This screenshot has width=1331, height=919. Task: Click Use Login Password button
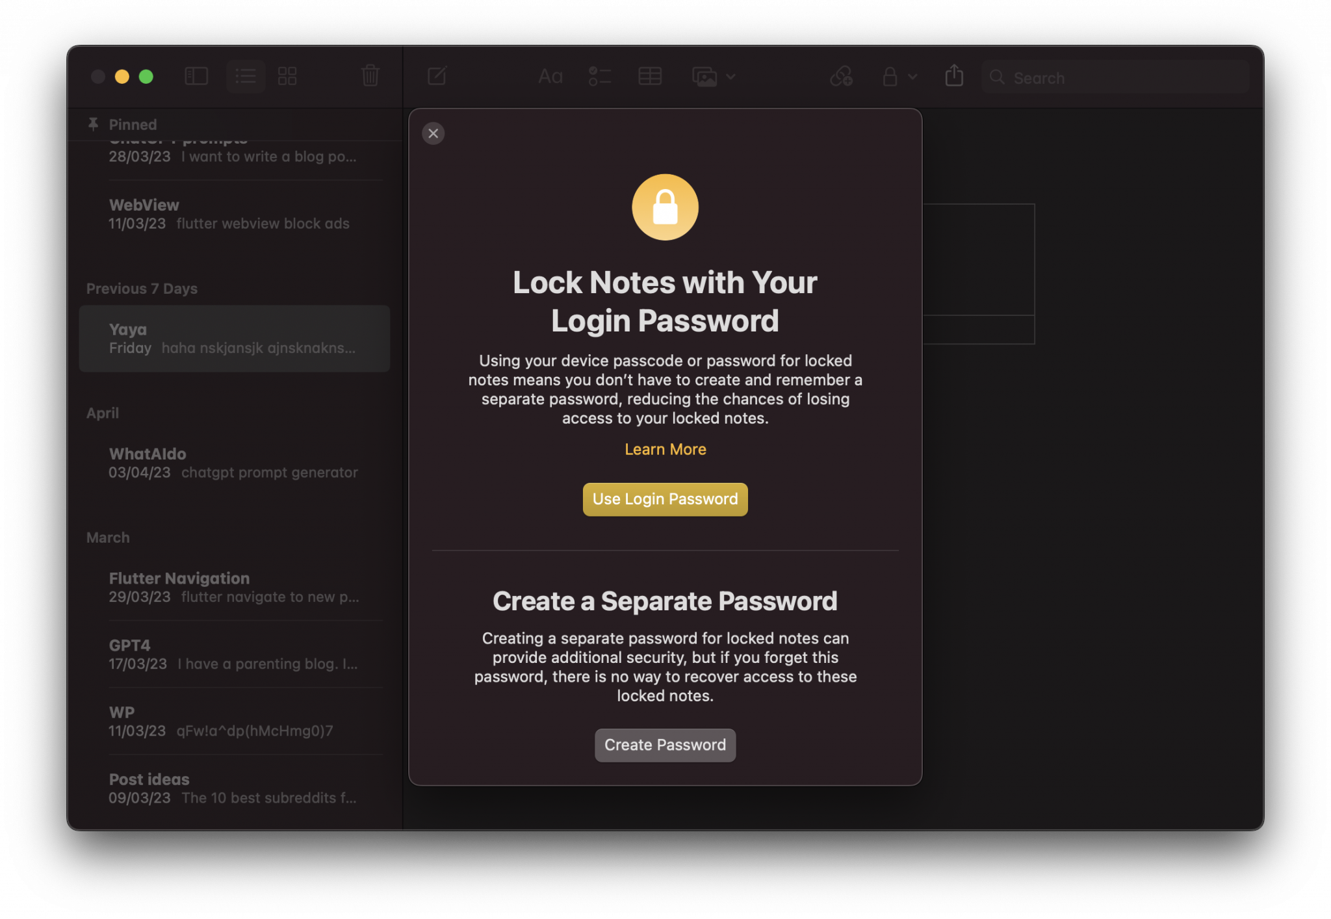click(665, 499)
